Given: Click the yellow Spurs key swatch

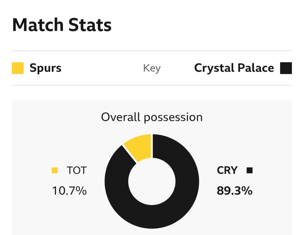Looking at the screenshot, I should [x=18, y=68].
